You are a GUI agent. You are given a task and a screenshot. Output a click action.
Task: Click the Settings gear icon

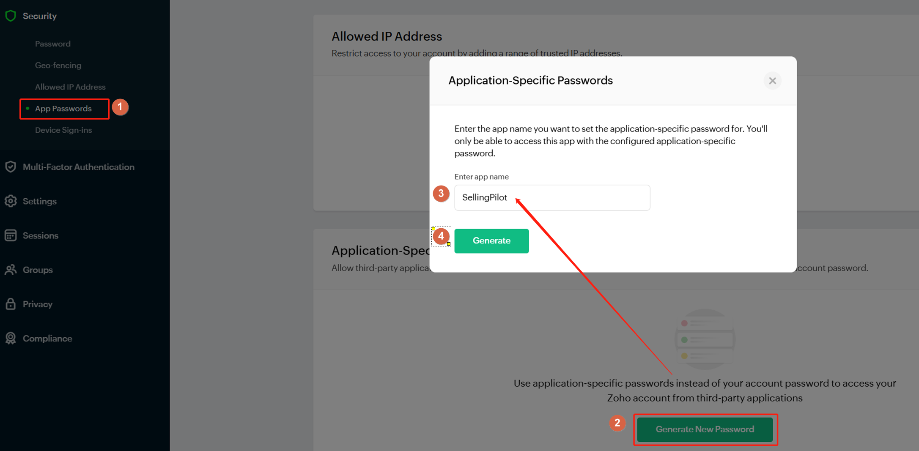pos(11,201)
